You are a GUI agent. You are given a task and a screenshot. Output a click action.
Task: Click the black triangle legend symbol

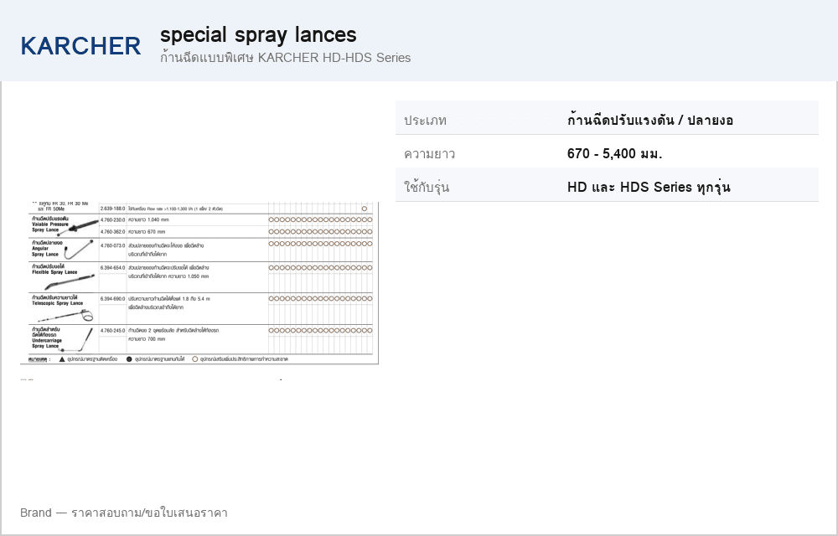point(62,359)
